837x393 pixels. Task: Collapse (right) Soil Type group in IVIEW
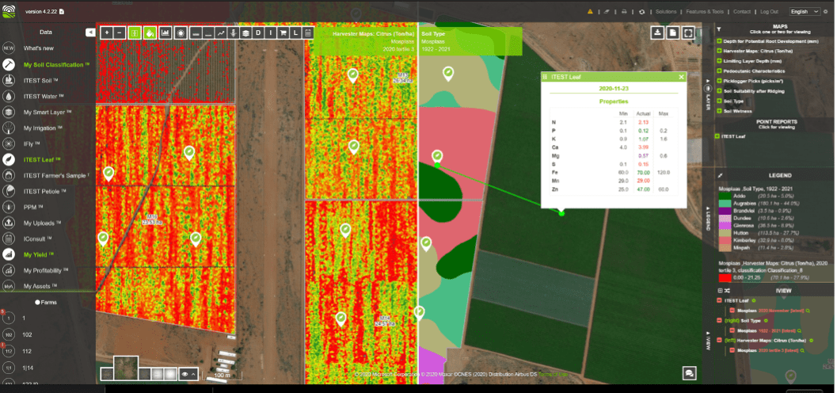720,320
